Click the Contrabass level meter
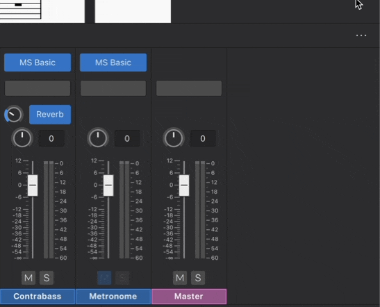The width and height of the screenshot is (380, 307). point(49,210)
